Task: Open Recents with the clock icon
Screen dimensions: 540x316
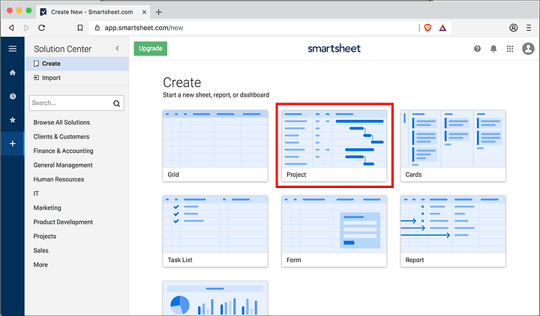Action: tap(13, 97)
